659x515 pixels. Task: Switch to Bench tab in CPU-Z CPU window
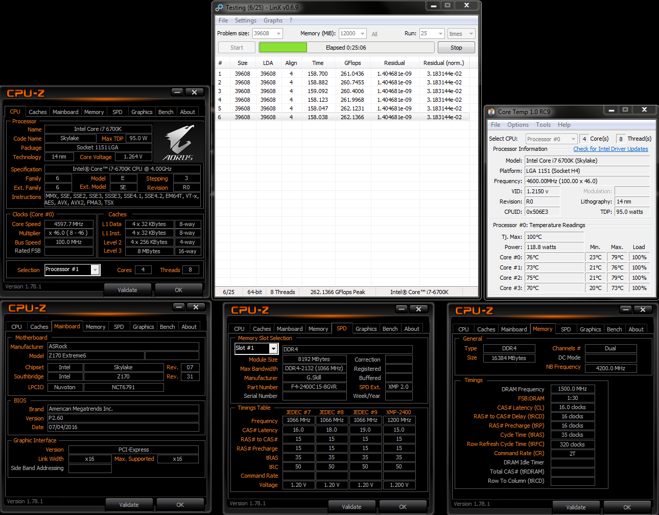(x=166, y=112)
